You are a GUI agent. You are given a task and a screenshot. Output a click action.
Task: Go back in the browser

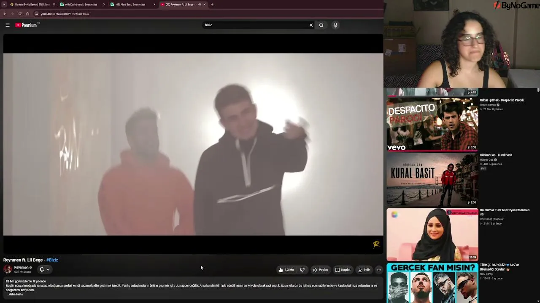coord(5,14)
